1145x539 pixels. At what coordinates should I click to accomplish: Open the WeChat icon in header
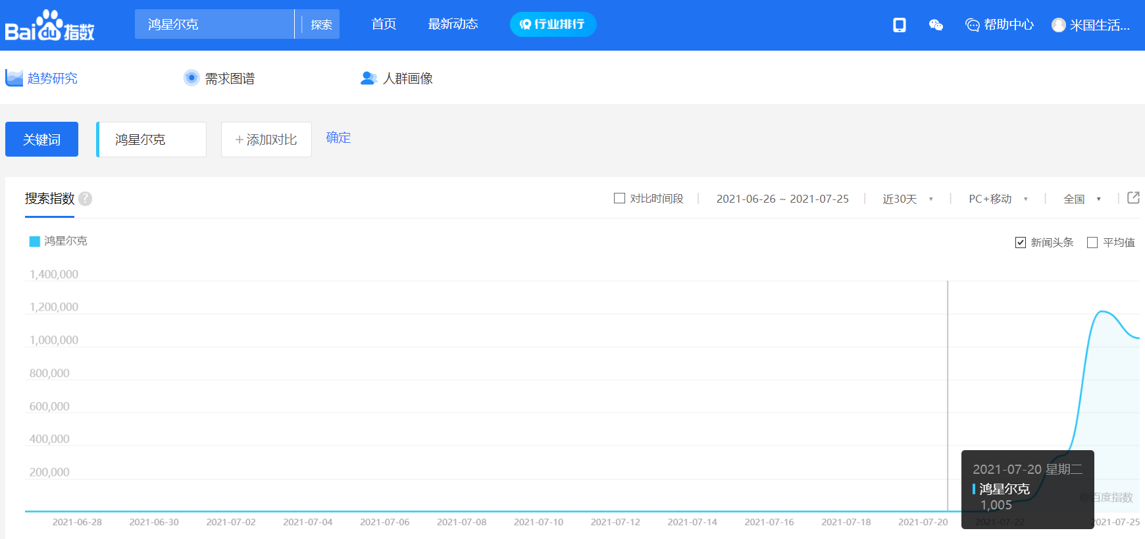(936, 25)
